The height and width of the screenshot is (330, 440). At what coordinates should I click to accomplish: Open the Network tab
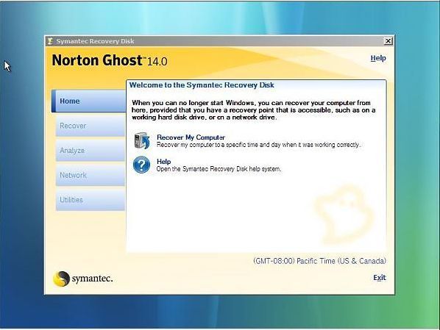[x=91, y=175]
